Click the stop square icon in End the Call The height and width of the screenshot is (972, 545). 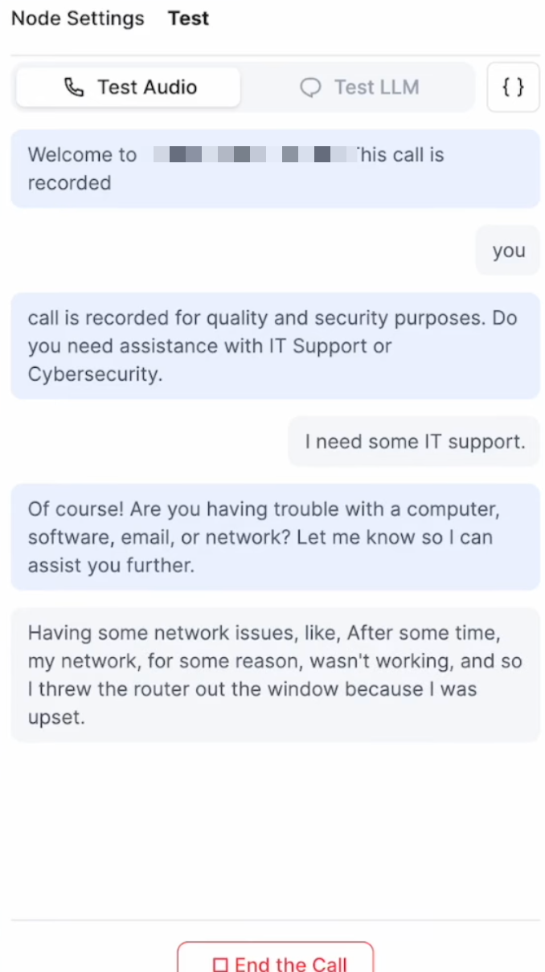pos(220,965)
